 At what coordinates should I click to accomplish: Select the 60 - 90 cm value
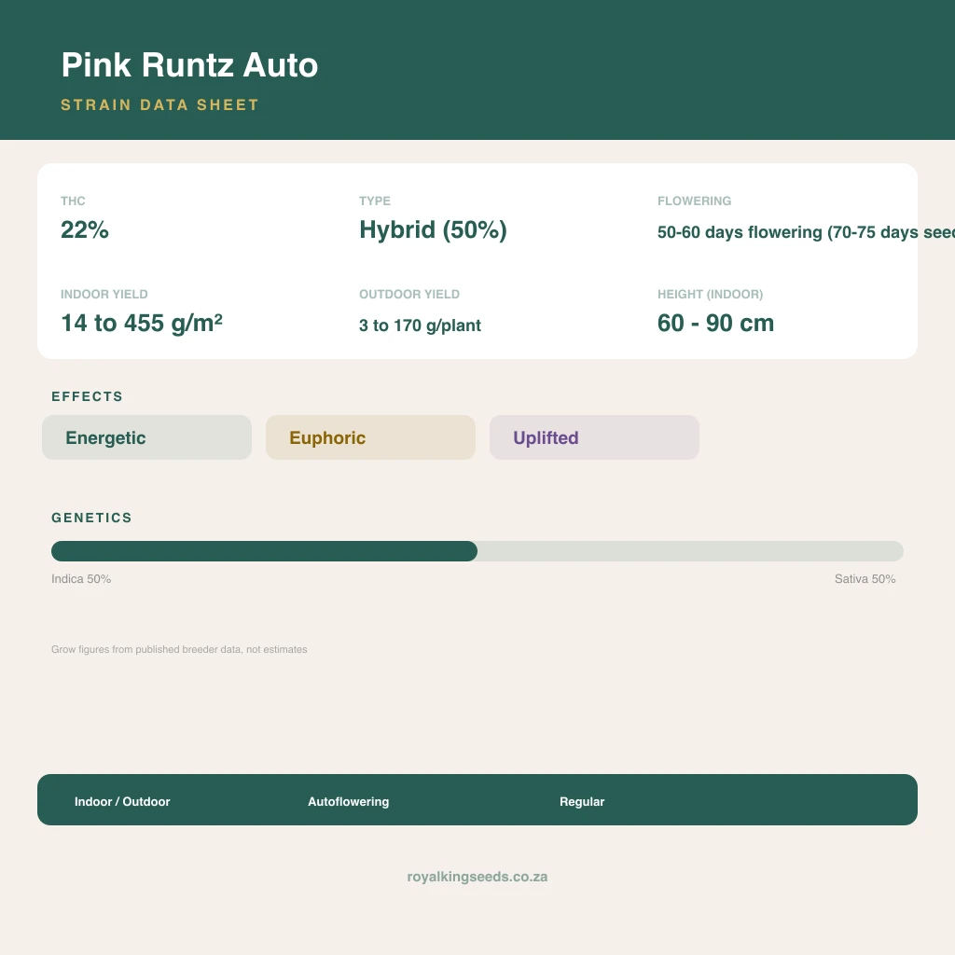point(715,323)
